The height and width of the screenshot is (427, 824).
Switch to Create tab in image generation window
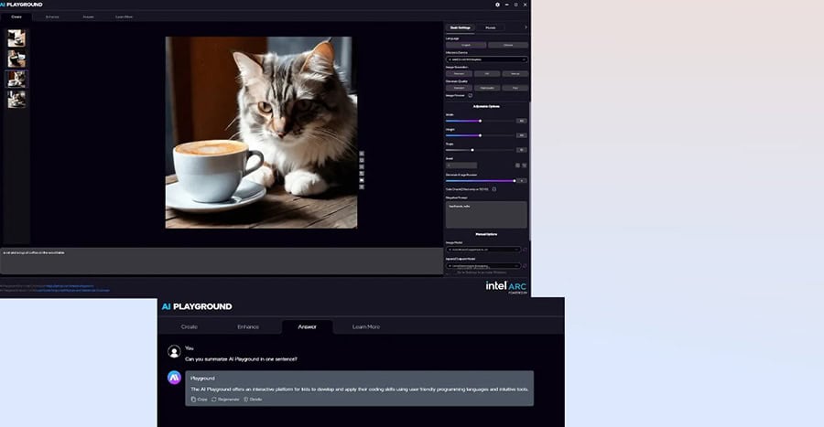pyautogui.click(x=16, y=16)
